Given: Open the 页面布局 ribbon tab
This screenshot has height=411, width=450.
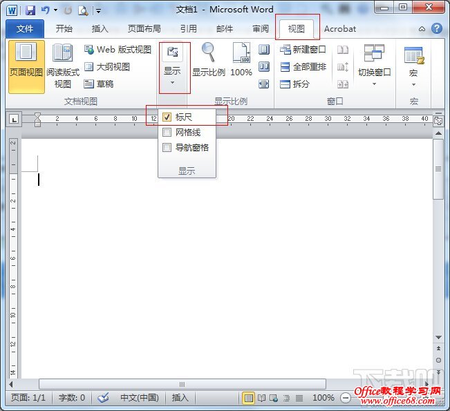Looking at the screenshot, I should (144, 29).
